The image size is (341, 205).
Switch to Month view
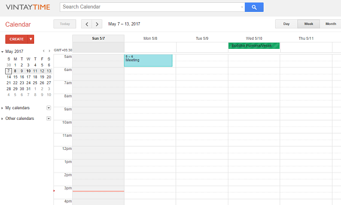[331, 24]
